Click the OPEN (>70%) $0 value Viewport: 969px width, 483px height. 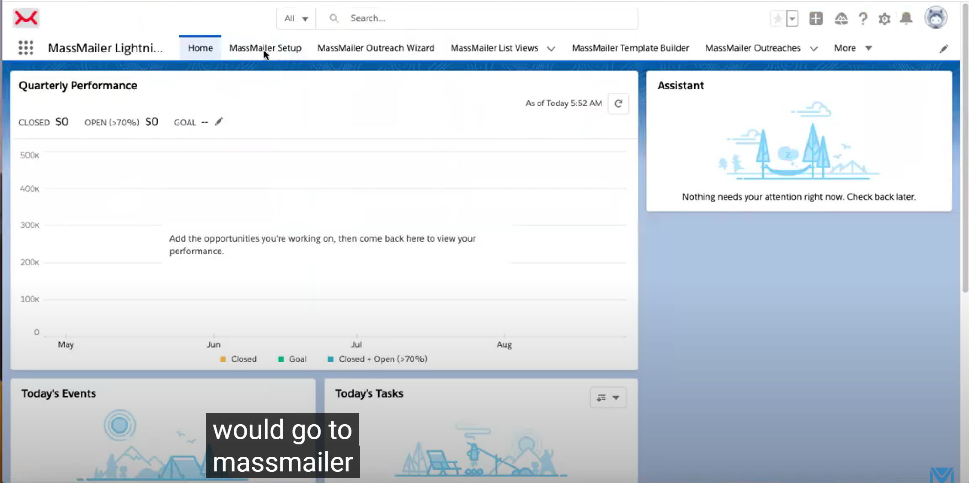tap(152, 122)
